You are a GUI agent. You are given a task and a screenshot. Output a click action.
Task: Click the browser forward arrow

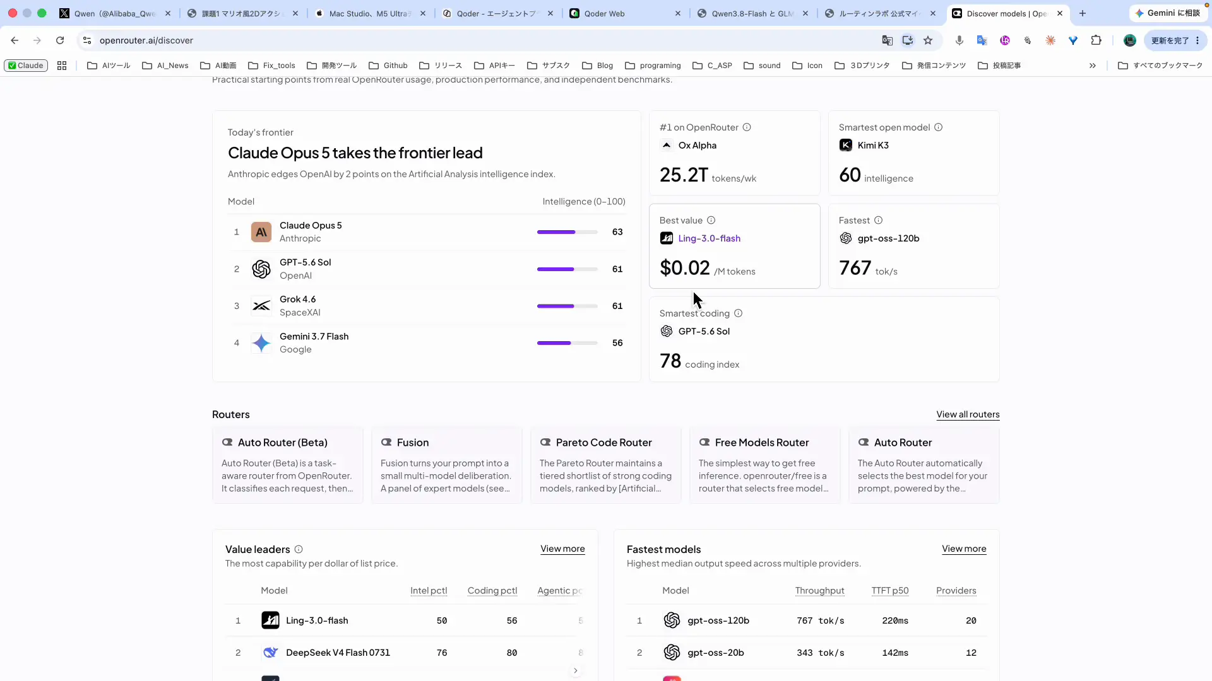[37, 40]
